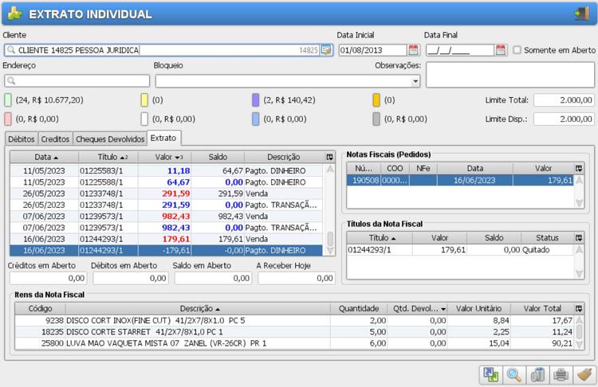Click the magnifying glass search button
Image resolution: width=598 pixels, height=387 pixels.
(514, 374)
